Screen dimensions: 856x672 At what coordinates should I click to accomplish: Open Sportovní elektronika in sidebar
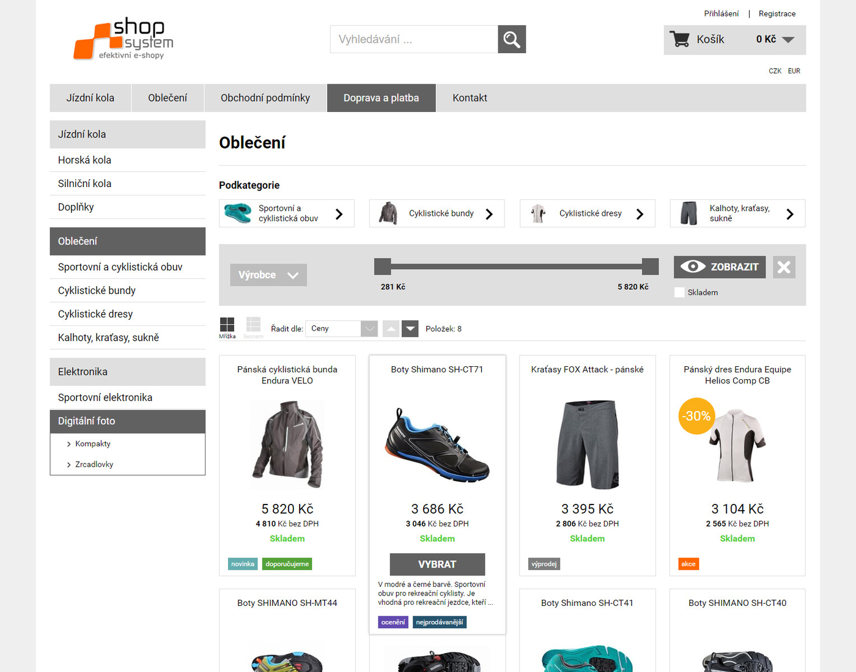click(x=128, y=397)
